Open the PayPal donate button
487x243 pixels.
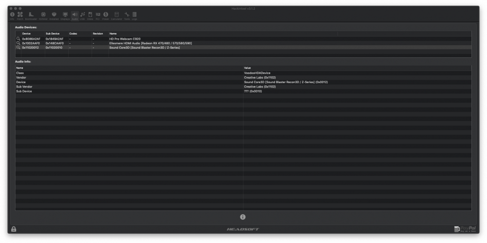tap(465, 229)
